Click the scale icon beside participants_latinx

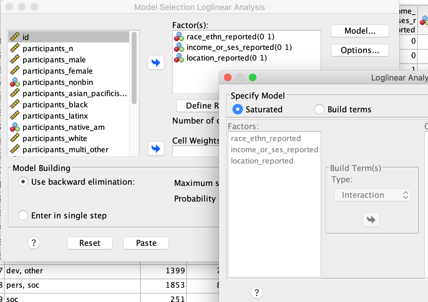click(15, 116)
